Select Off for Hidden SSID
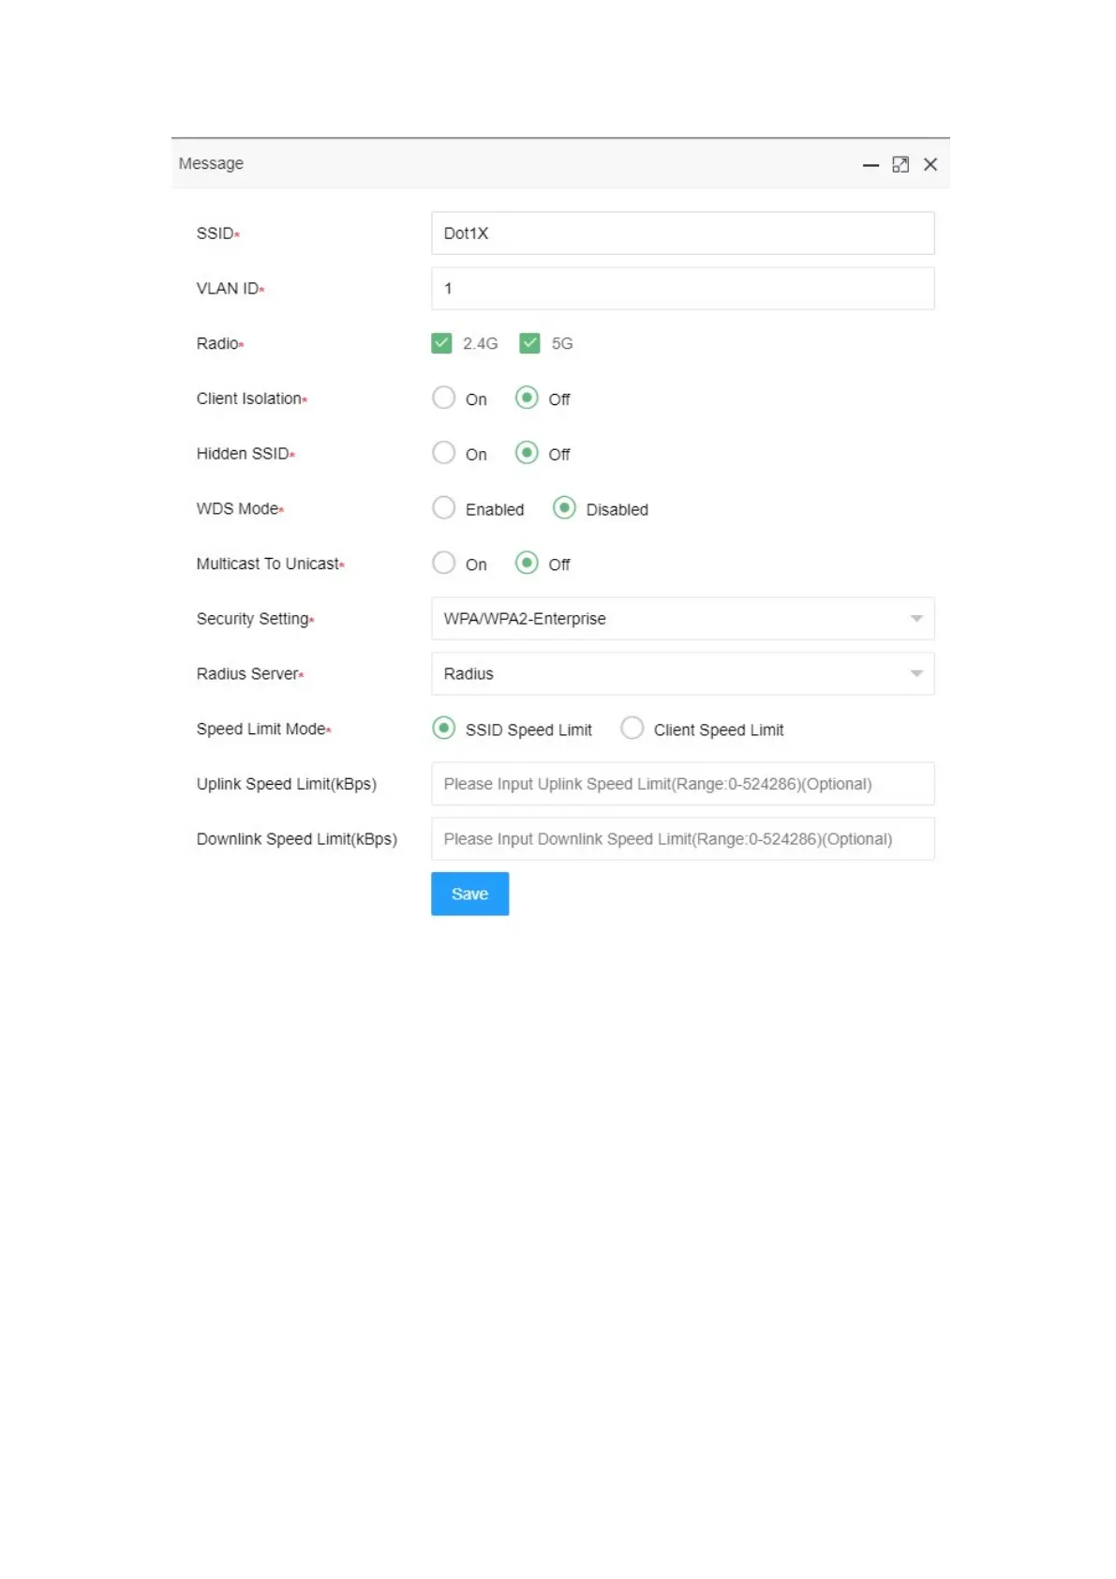The height and width of the screenshot is (1579, 1116). point(527,454)
